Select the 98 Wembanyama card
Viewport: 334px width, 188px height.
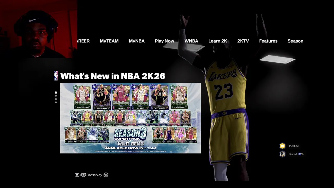pos(82,97)
